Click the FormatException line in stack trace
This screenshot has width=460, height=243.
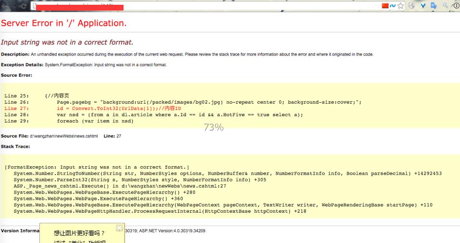pos(97,167)
